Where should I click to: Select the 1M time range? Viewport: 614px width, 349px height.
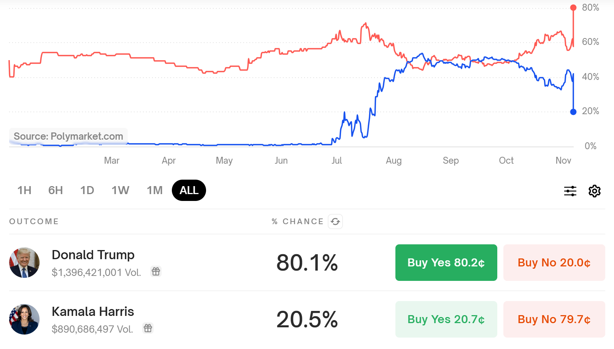(x=154, y=190)
